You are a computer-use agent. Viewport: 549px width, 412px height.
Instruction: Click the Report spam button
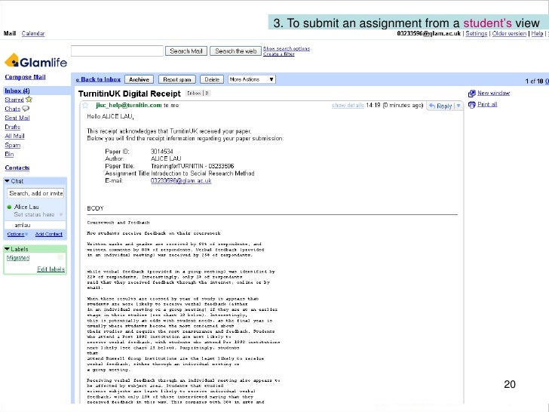pos(176,79)
